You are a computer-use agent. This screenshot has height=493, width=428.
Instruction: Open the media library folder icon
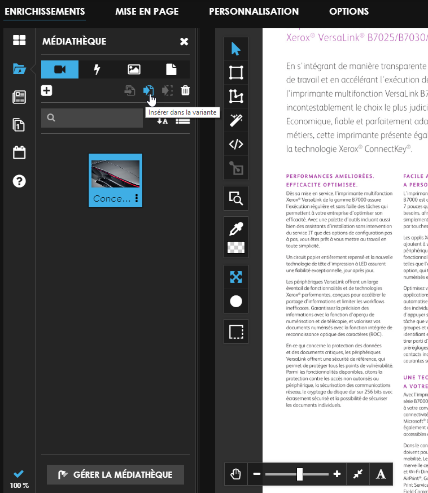pyautogui.click(x=19, y=68)
